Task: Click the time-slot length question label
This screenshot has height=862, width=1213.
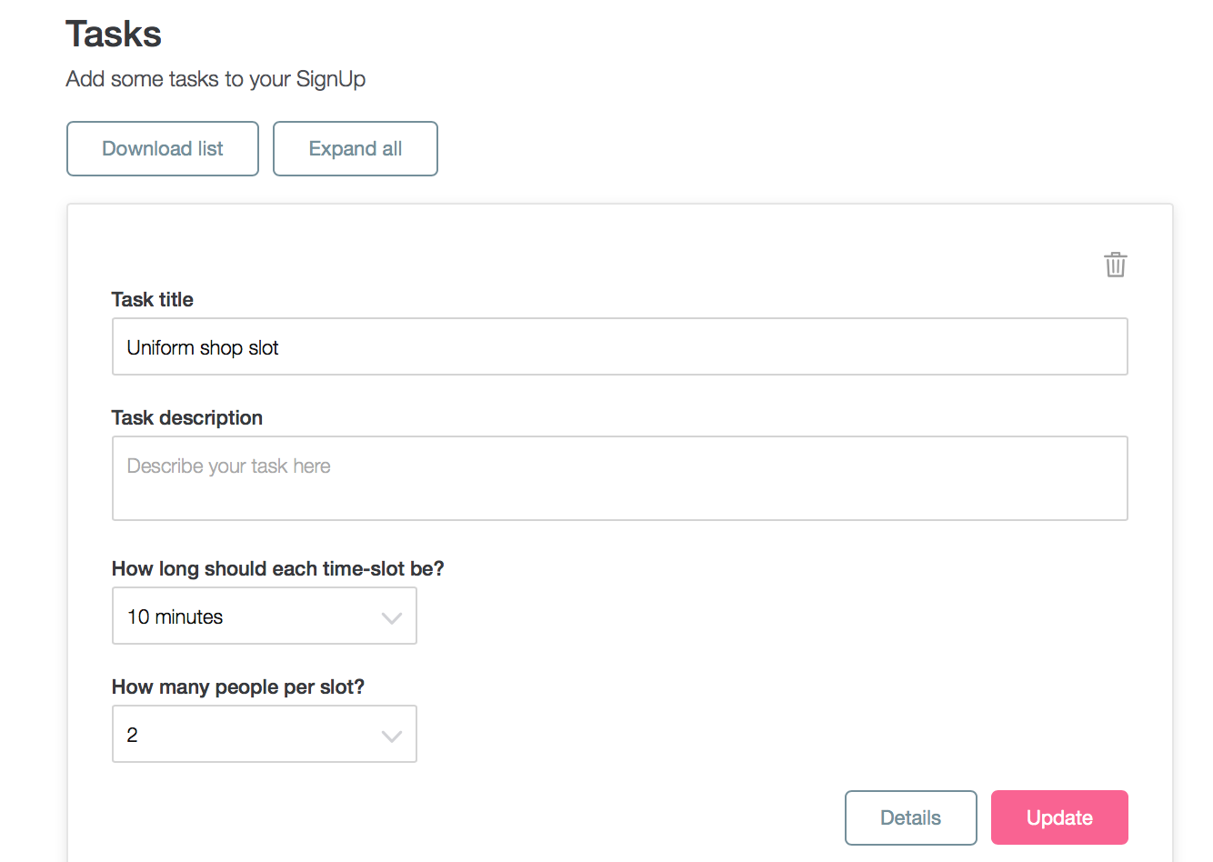Action: [278, 567]
